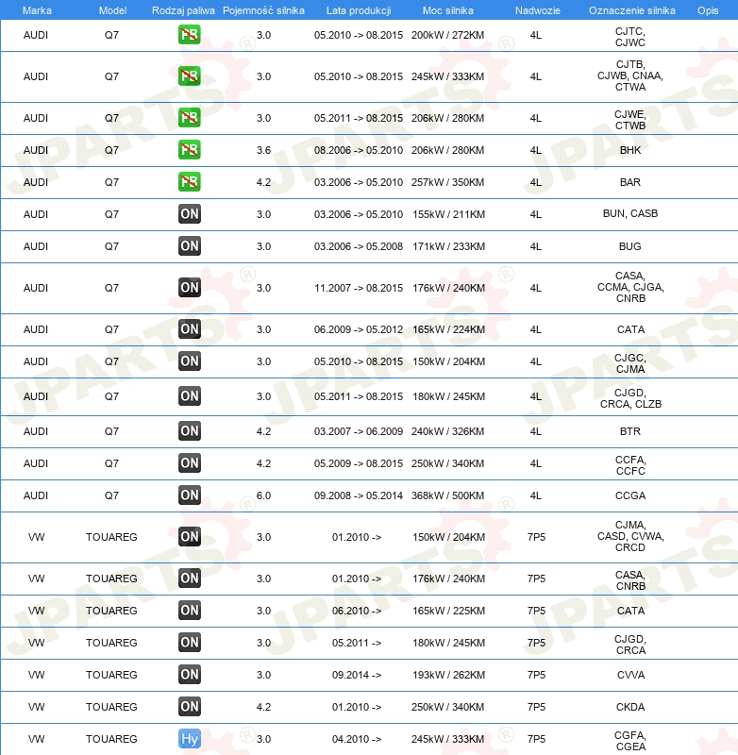738x755 pixels.
Task: Select the ON icon in the Touareg CKDA row
Action: [190, 707]
